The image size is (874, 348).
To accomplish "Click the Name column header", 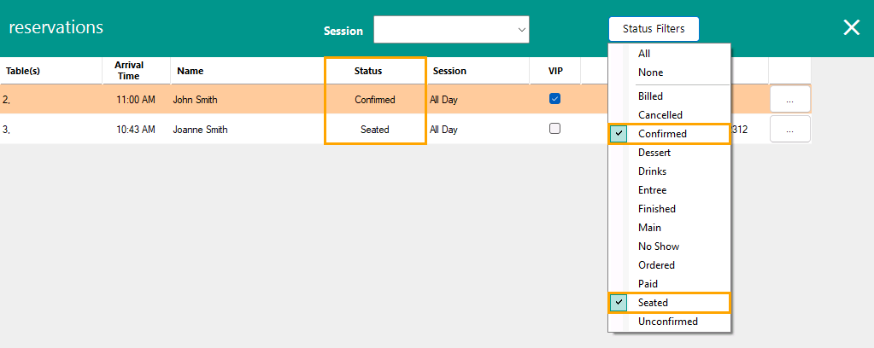I will click(190, 71).
